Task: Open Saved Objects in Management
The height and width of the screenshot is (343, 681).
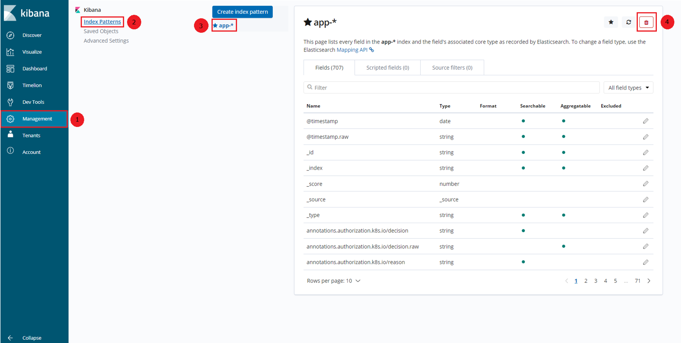Action: tap(101, 31)
